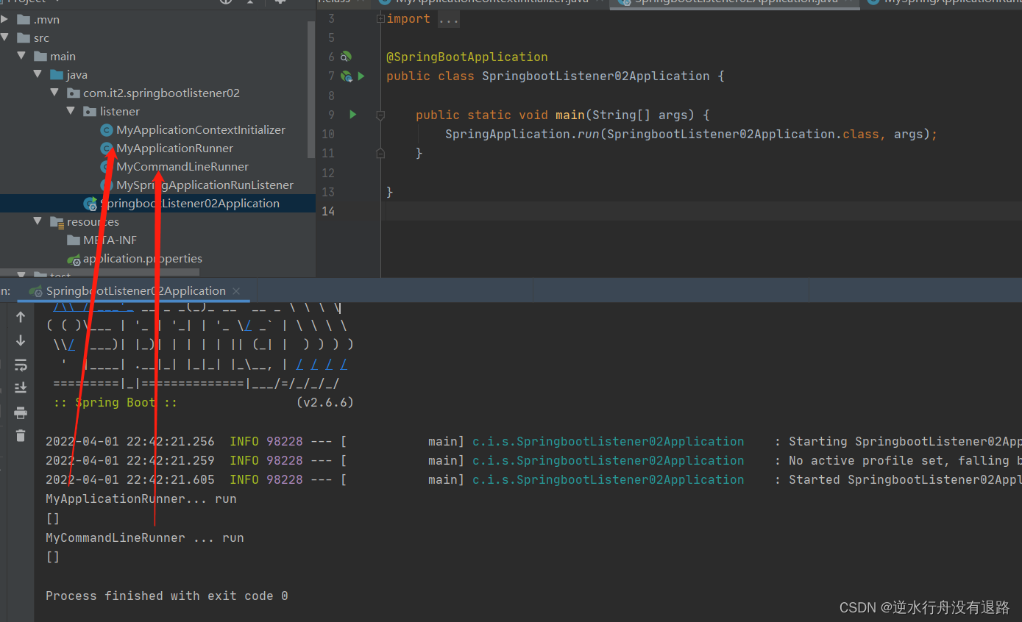Expand the .mvn folder arrow
1022x622 pixels.
5,19
